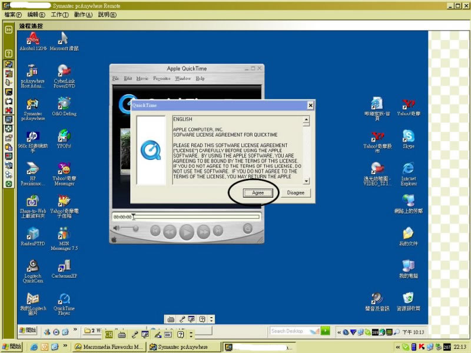Select the 我的電腦 desktop icon
This screenshot has height=353, width=471.
[x=409, y=269]
